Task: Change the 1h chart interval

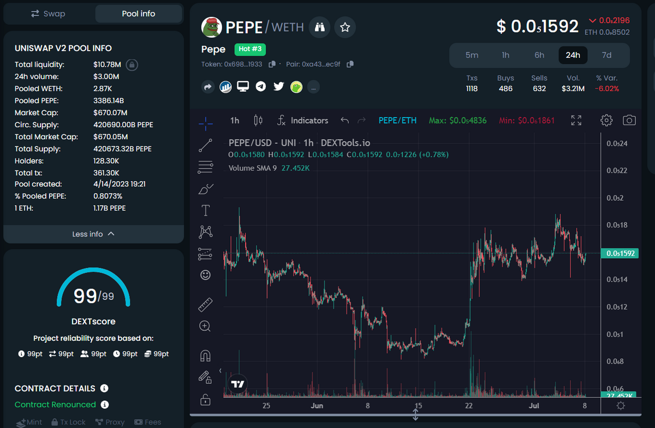Action: point(235,120)
